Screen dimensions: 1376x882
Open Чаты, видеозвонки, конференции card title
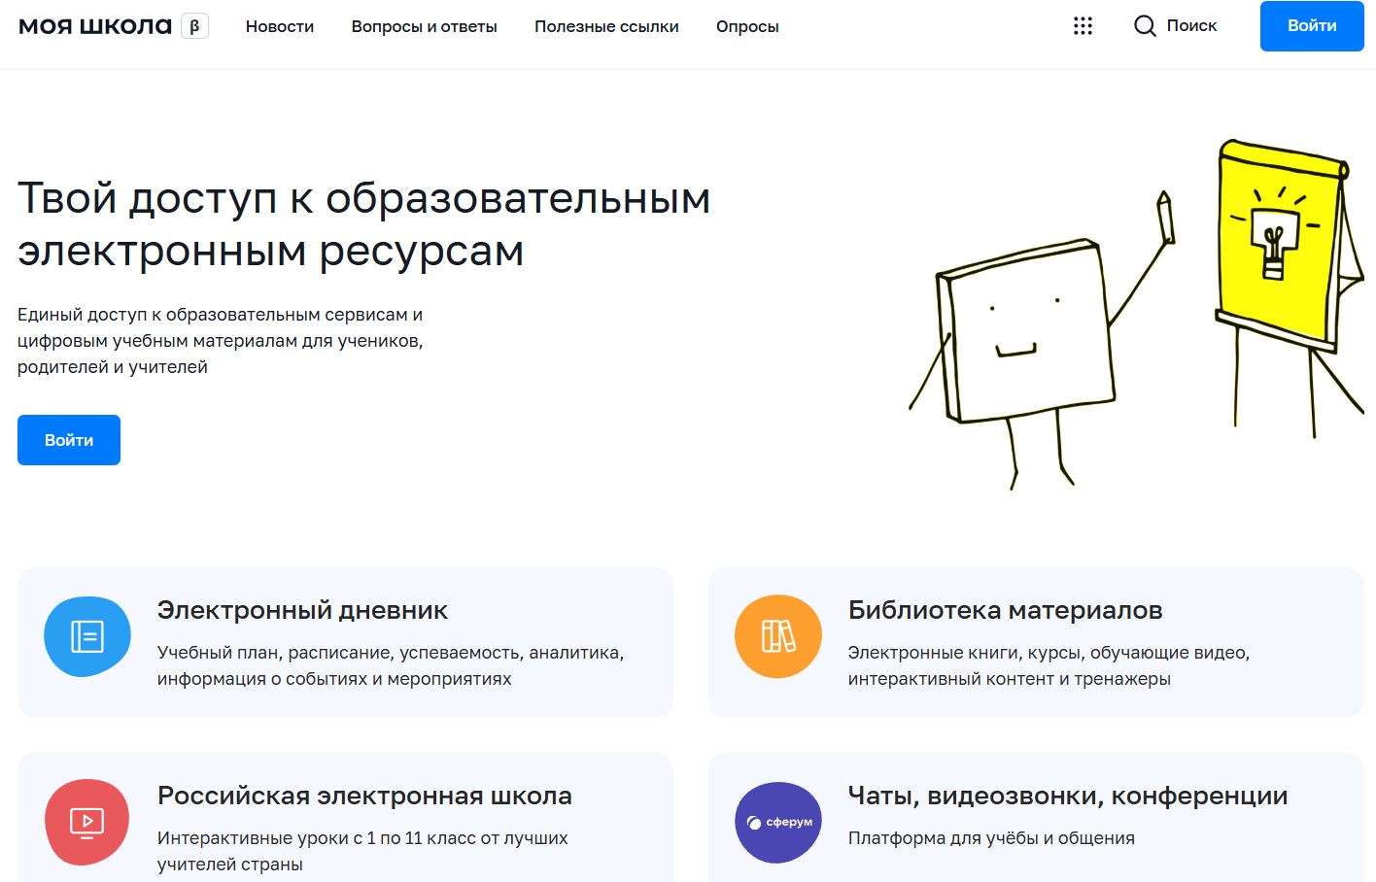(x=1068, y=796)
